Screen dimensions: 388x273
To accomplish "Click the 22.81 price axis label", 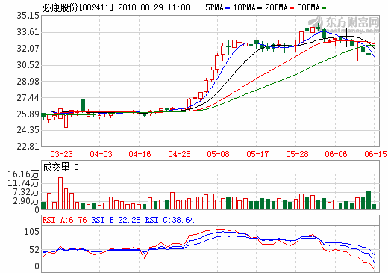I will [28, 147].
